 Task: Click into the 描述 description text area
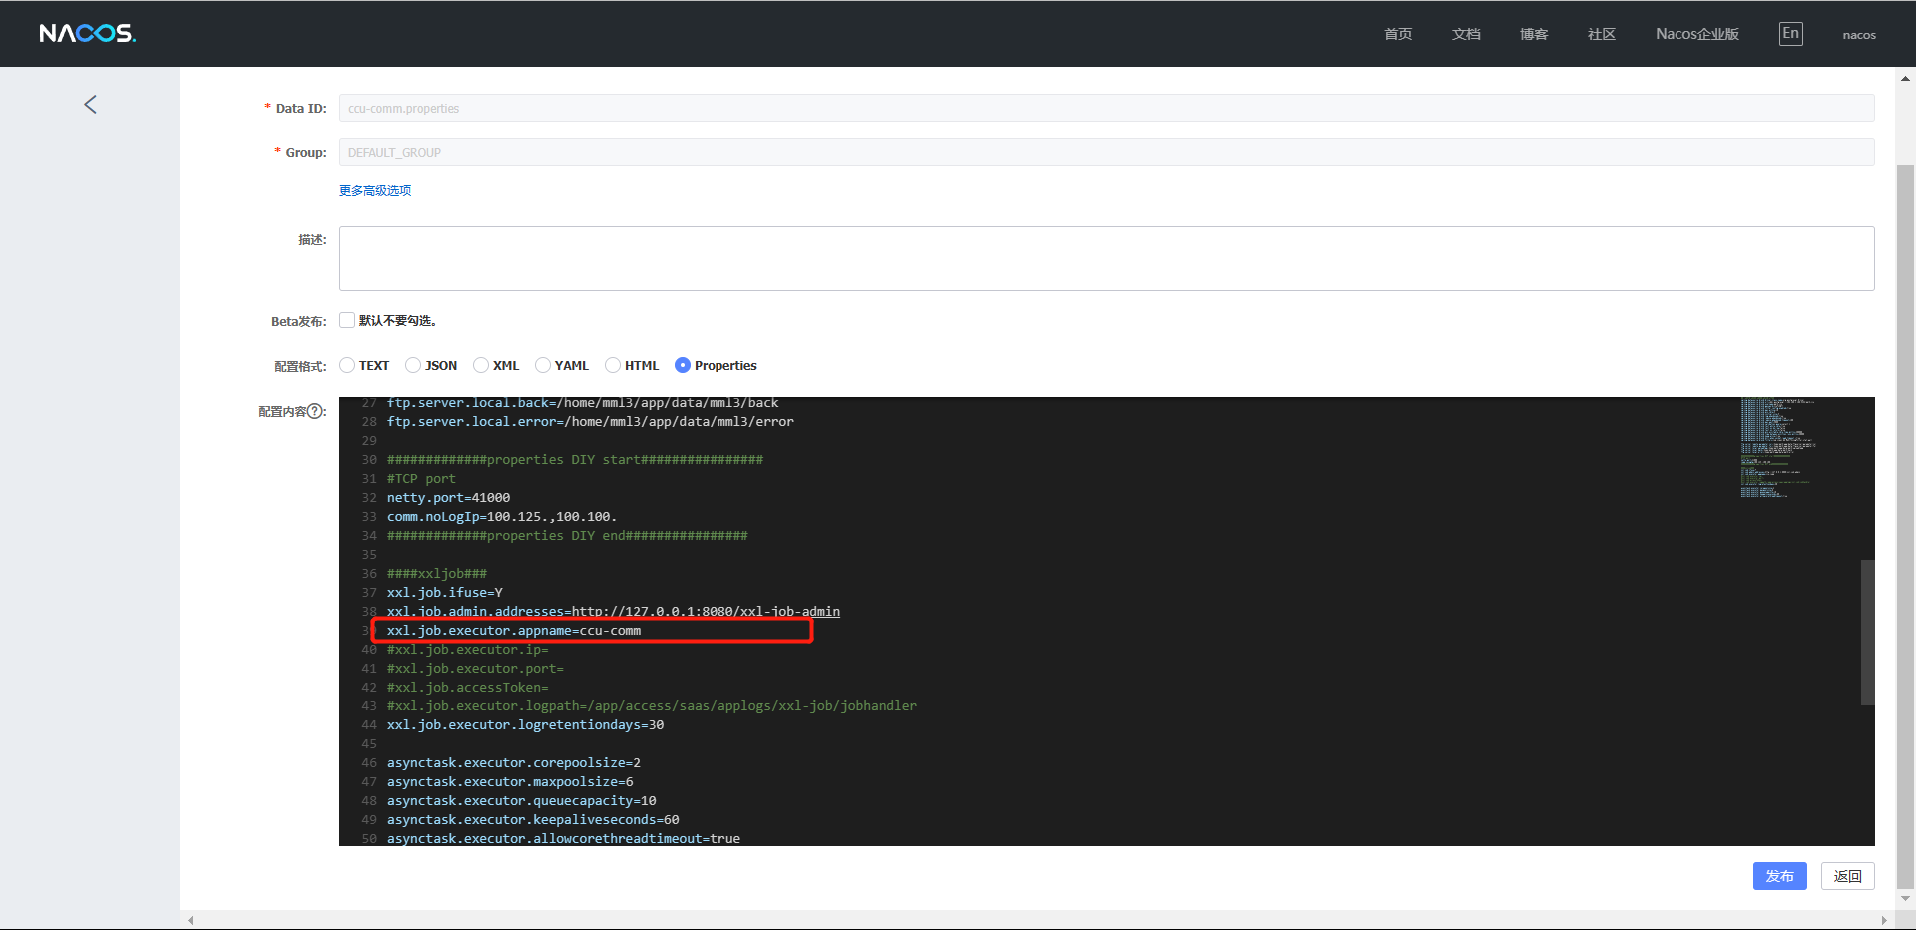click(x=1106, y=258)
